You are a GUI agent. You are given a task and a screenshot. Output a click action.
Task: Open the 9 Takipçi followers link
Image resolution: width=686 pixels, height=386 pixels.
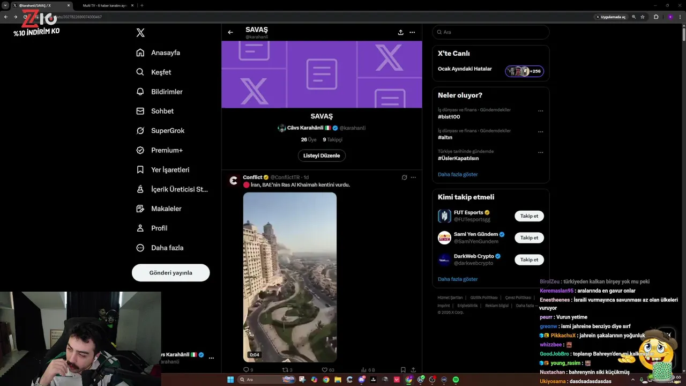pyautogui.click(x=332, y=139)
